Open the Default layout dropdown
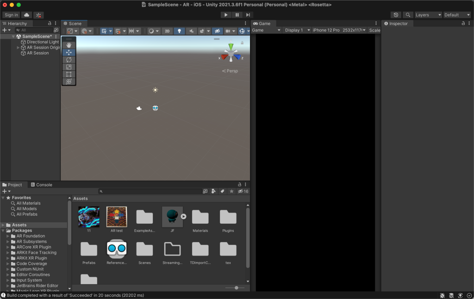Viewport: 474px width, 299px height. pos(457,15)
